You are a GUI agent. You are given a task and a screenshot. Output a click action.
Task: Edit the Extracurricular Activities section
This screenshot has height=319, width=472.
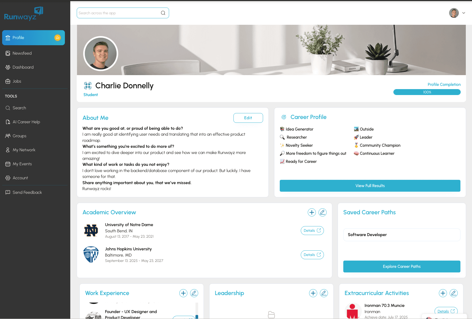(454, 293)
